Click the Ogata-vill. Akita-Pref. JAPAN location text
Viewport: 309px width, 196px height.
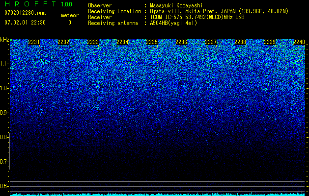coord(219,11)
